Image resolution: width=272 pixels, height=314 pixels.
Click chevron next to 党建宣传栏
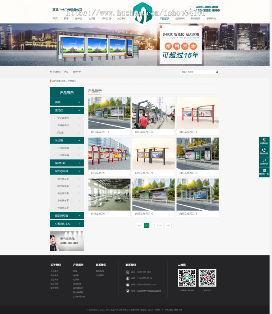click(79, 125)
